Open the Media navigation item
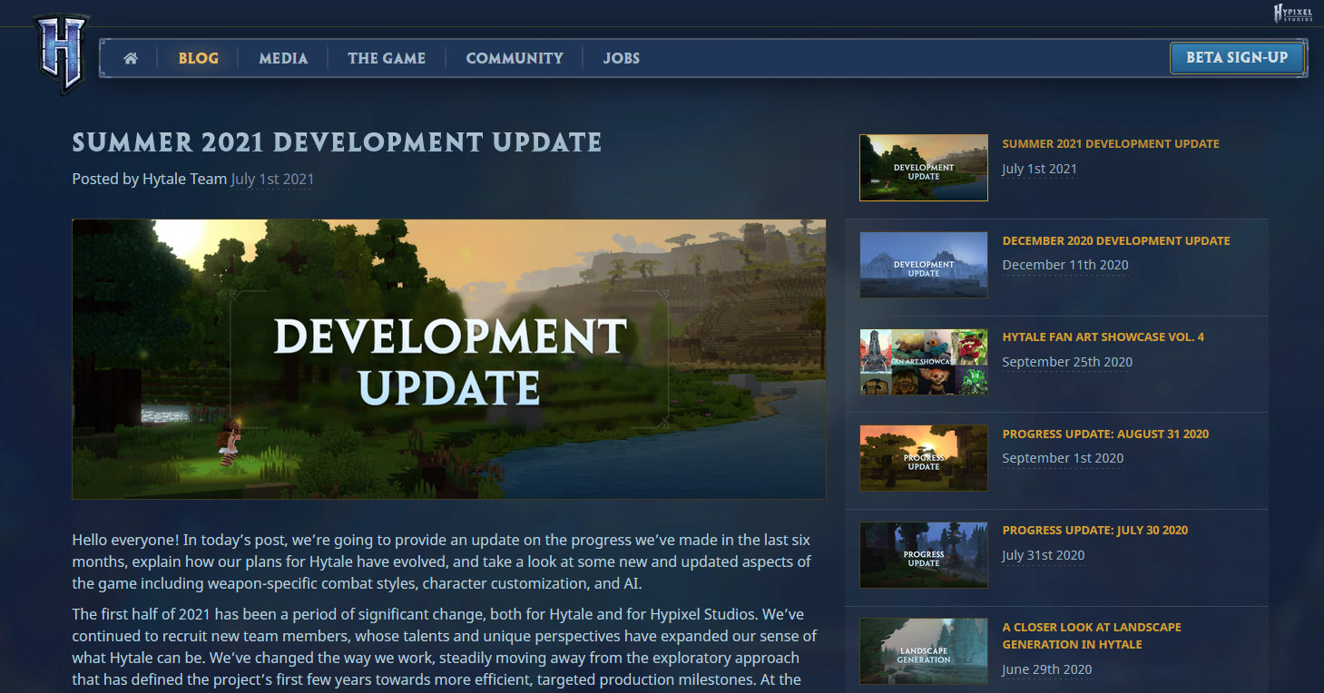Viewport: 1324px width, 693px height. 283,58
